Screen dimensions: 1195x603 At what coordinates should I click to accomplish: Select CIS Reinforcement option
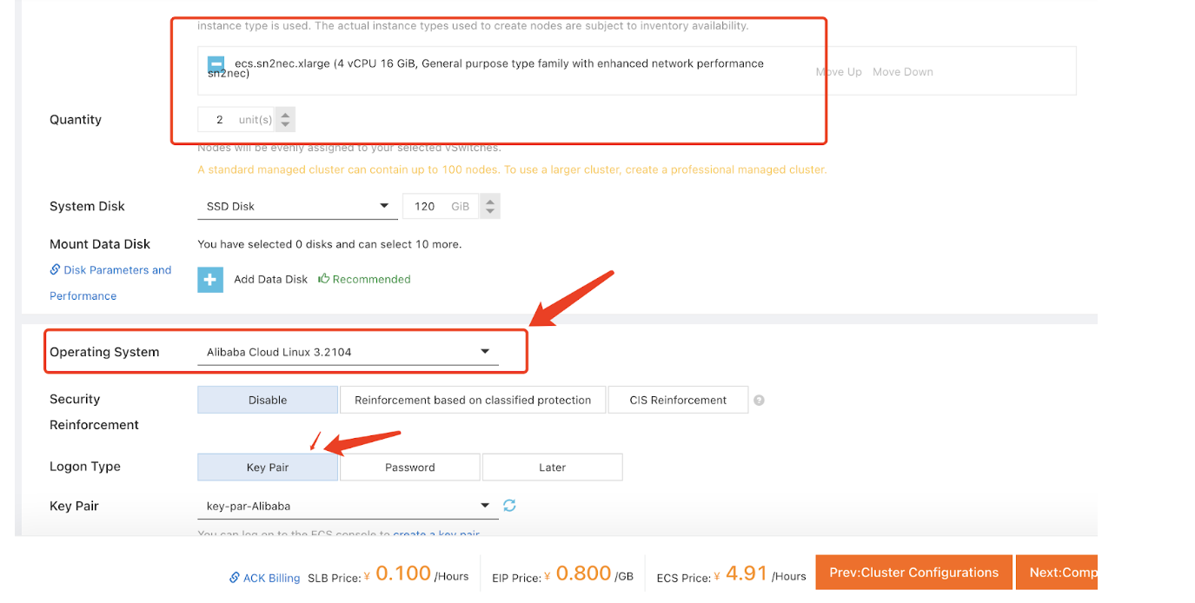pyautogui.click(x=678, y=400)
